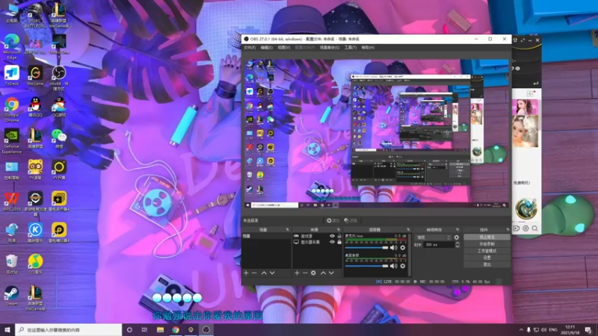Screen dimensions: 598x336
Task: Open the transition type dropdown showing 渐变
Action: [x=433, y=237]
